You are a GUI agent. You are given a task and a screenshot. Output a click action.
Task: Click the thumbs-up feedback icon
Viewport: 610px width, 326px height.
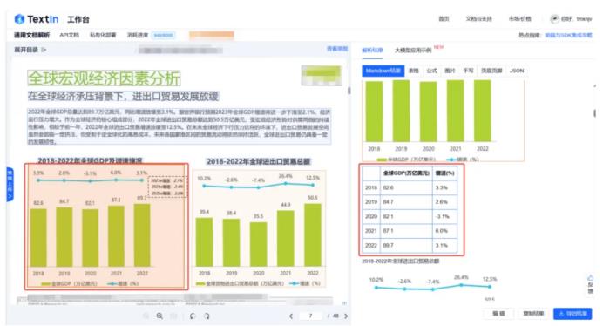590,278
